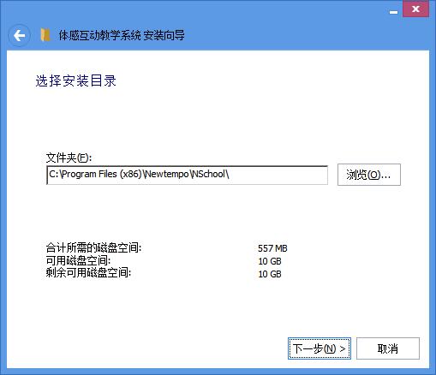The width and height of the screenshot is (436, 375).
Task: Click the 剩余可用磁盘空间 label
Action: point(88,273)
